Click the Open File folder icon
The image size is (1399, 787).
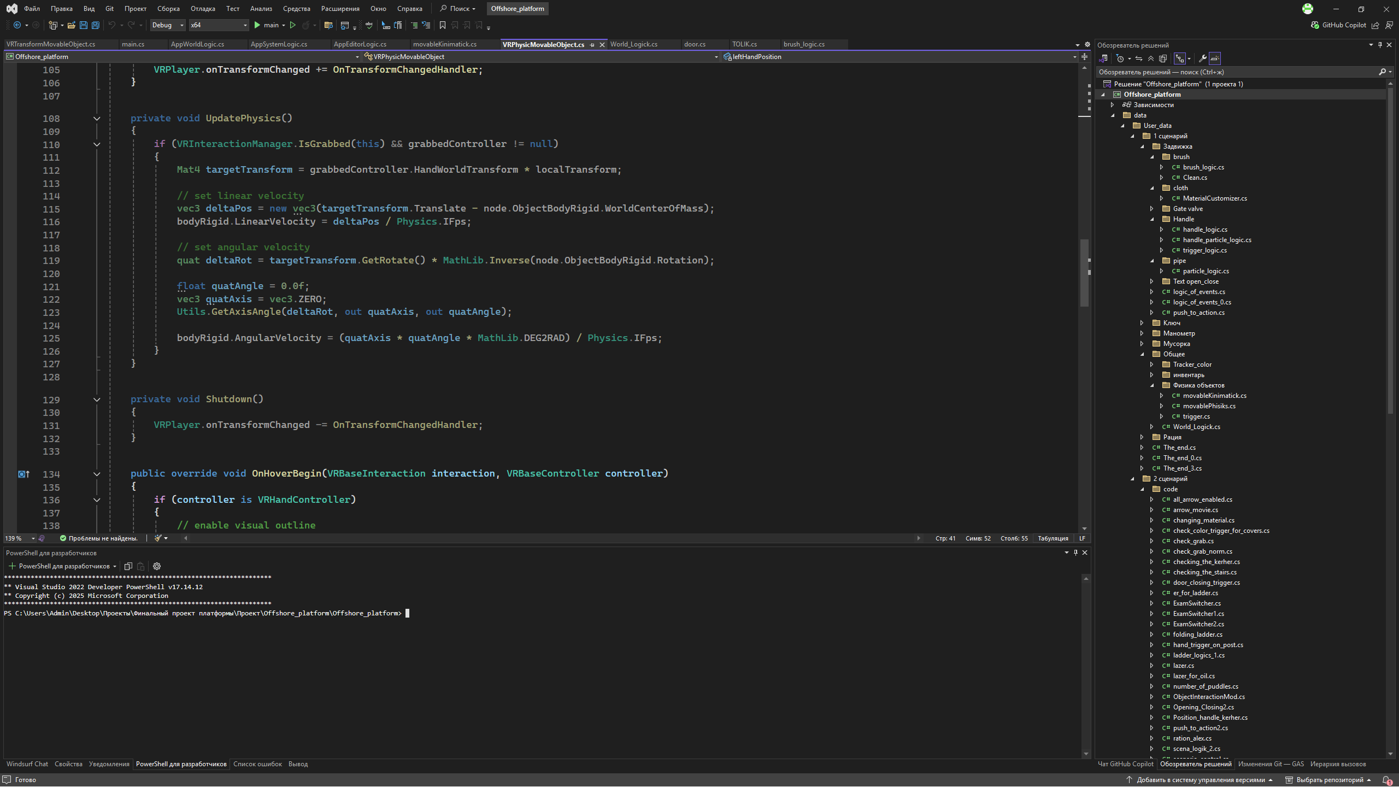pos(71,25)
